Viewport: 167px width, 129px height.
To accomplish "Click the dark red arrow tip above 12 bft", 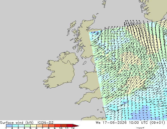I will coord(76,126).
